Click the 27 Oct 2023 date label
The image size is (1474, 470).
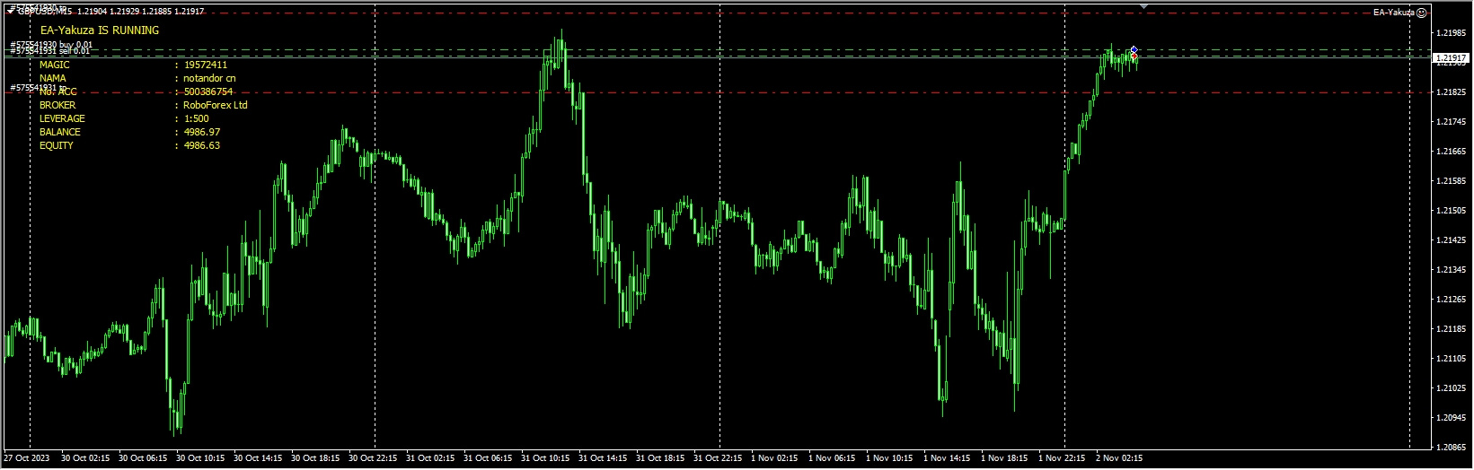(26, 458)
